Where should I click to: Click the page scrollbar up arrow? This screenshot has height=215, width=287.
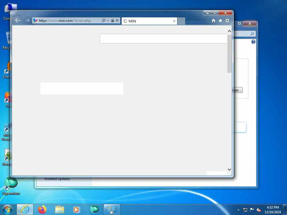point(229,31)
